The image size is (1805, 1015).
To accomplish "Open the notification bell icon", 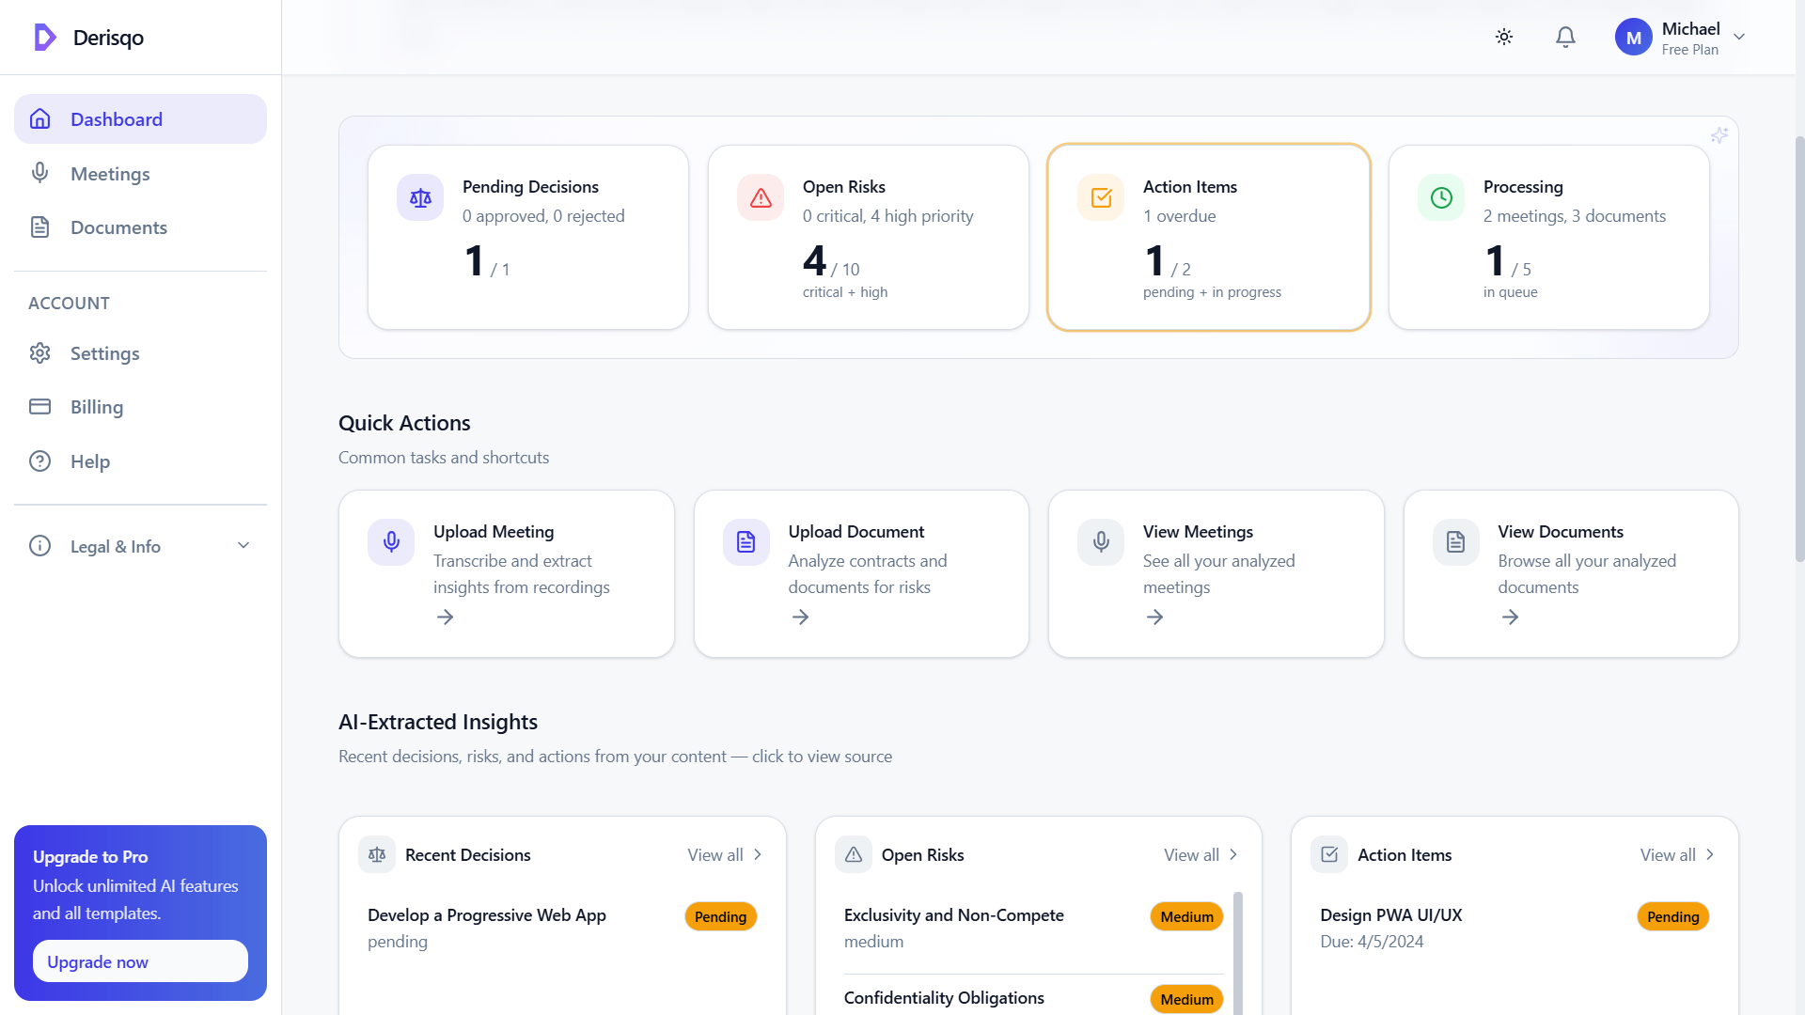I will pyautogui.click(x=1565, y=37).
